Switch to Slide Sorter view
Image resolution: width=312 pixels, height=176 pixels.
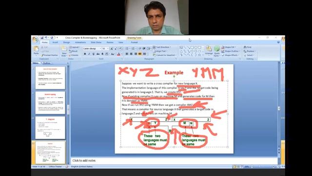click(238, 166)
